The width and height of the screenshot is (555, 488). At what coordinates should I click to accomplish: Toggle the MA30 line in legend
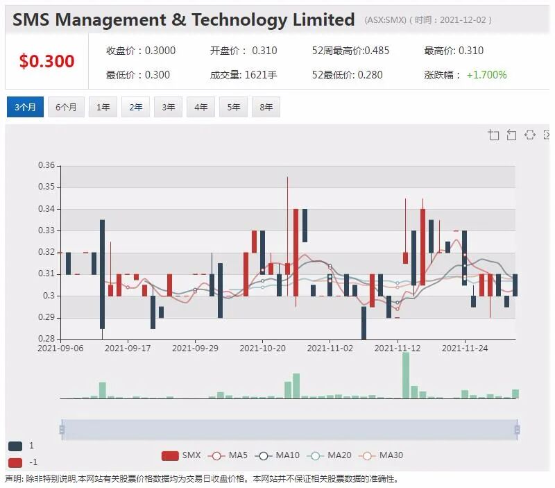coord(381,455)
